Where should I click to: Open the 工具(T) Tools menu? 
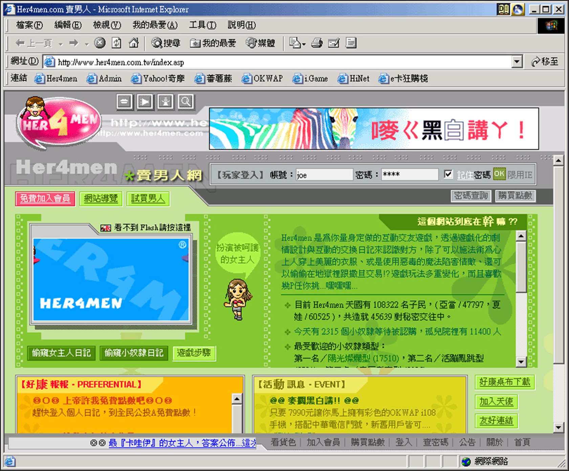(x=203, y=25)
